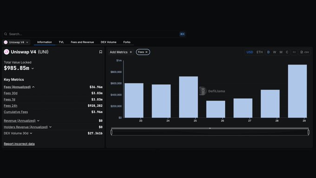Image resolution: width=316 pixels, height=178 pixels.
Task: Click the Cumulative Fees link
Action: [x=16, y=112]
